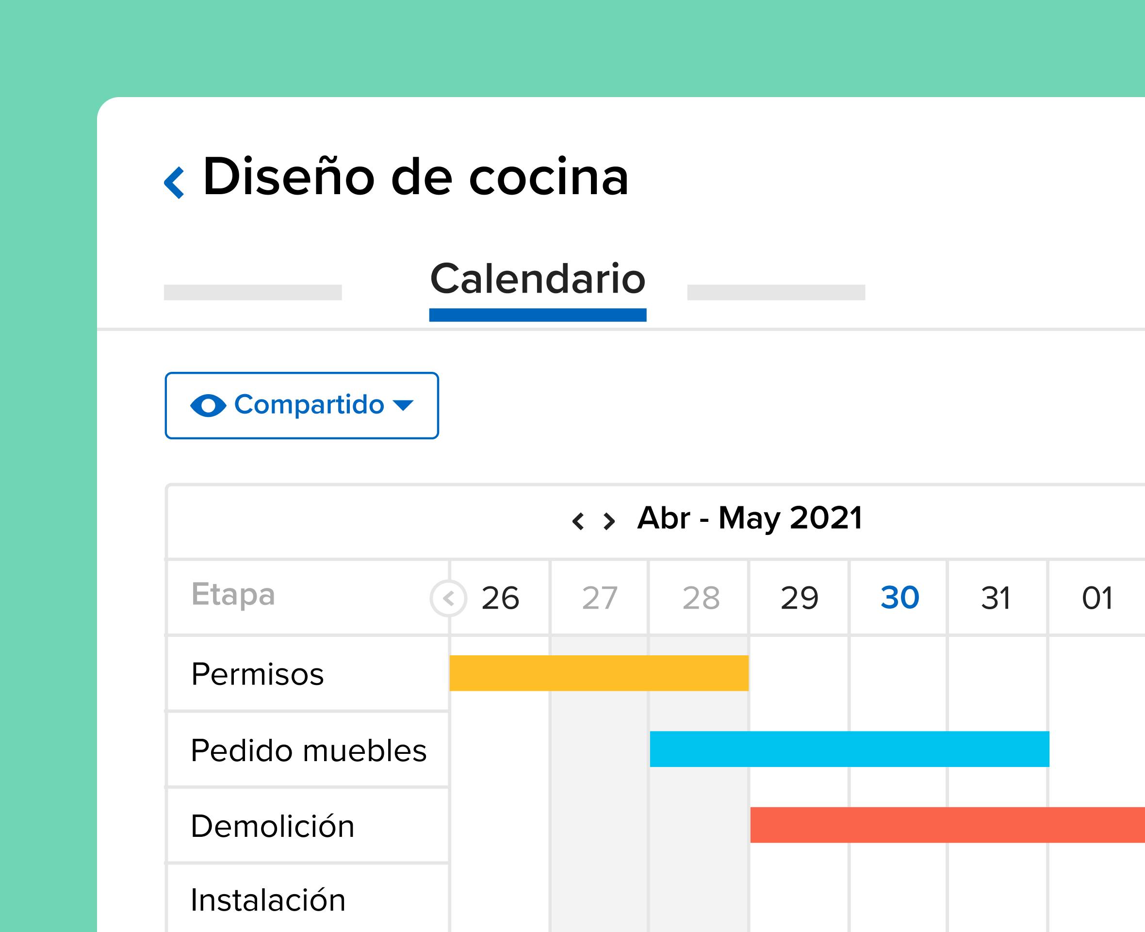The height and width of the screenshot is (932, 1145).
Task: Click the Pedido muebles stage label
Action: (309, 750)
